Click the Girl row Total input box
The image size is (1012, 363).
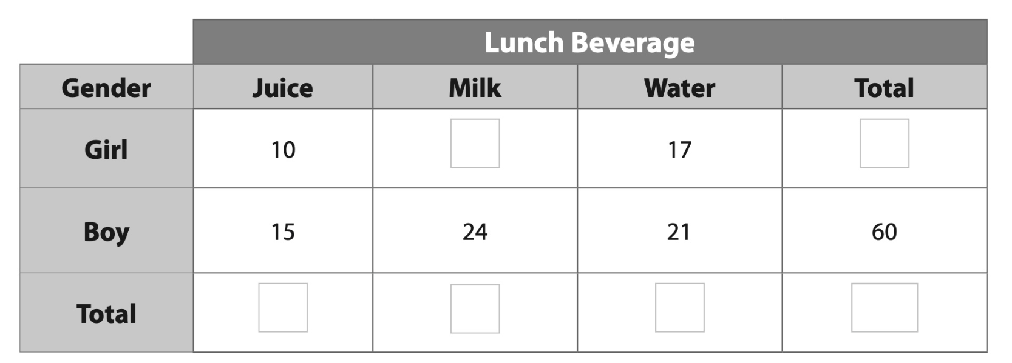884,143
